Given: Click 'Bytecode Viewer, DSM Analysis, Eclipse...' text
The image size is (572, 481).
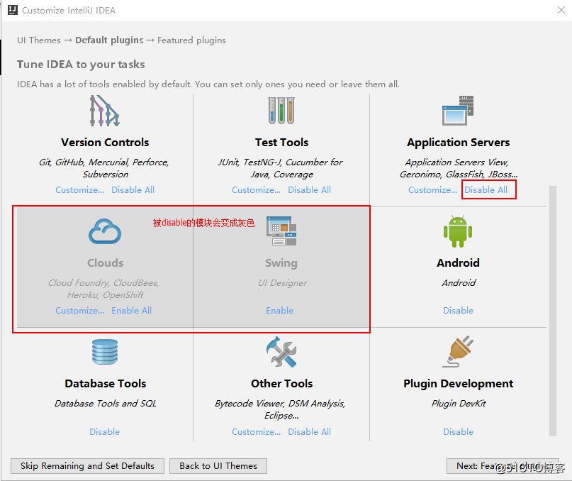Looking at the screenshot, I should [280, 409].
